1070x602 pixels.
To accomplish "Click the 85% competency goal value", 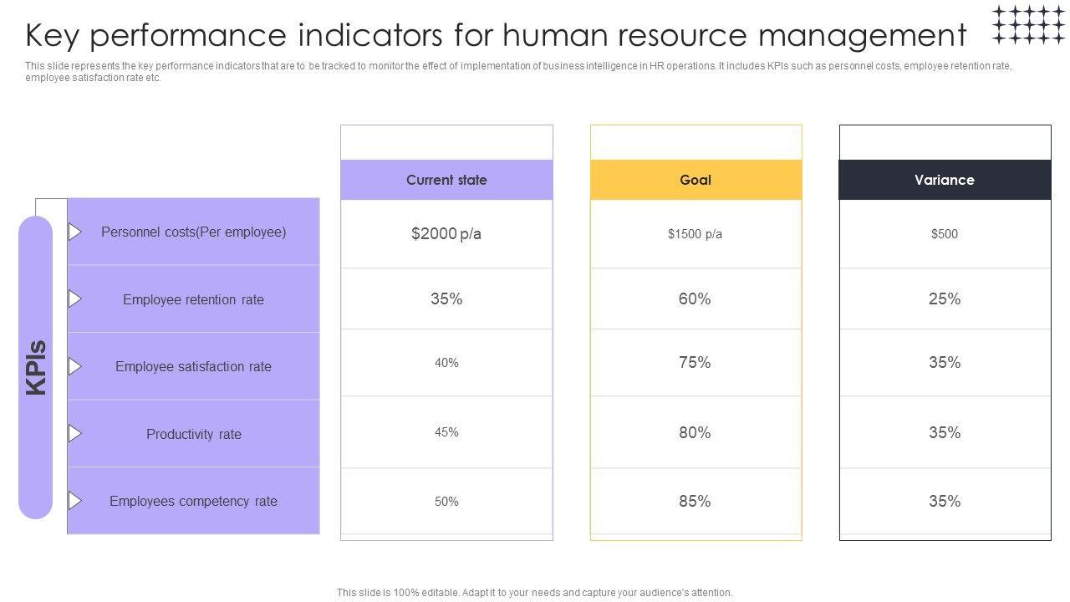I will tap(695, 502).
